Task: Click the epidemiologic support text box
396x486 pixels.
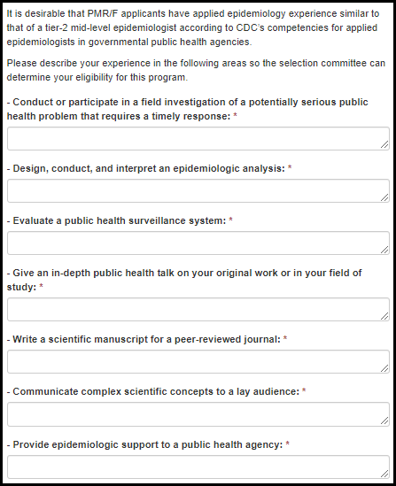Action: point(198,467)
